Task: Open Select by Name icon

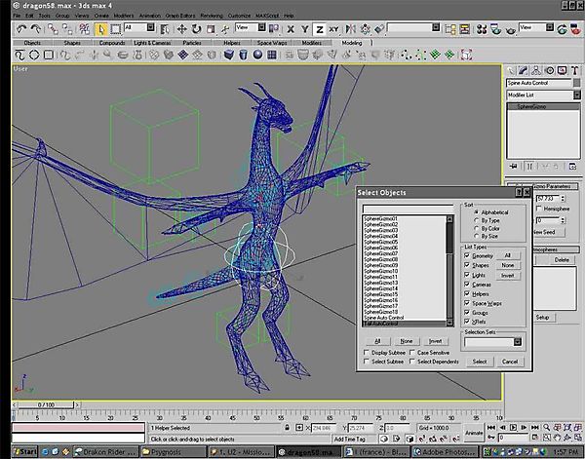Action: 165,28
